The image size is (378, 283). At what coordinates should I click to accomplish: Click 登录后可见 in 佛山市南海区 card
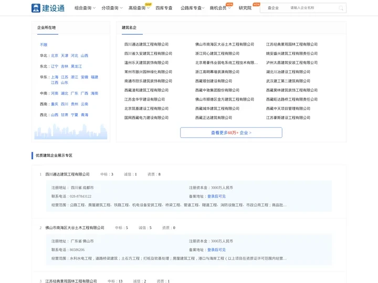[216, 250]
